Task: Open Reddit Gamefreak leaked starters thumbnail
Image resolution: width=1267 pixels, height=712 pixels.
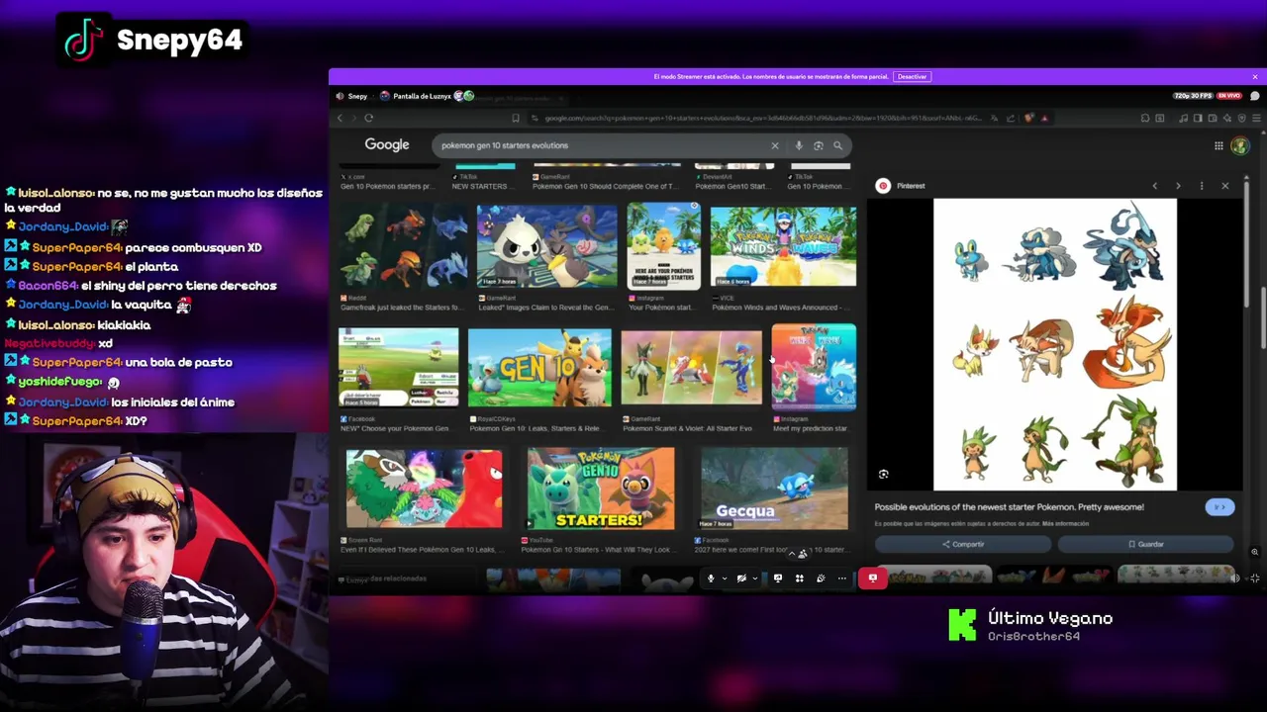Action: coord(404,246)
